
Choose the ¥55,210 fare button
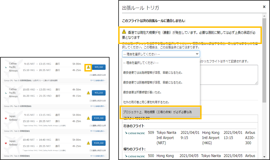click(x=99, y=93)
